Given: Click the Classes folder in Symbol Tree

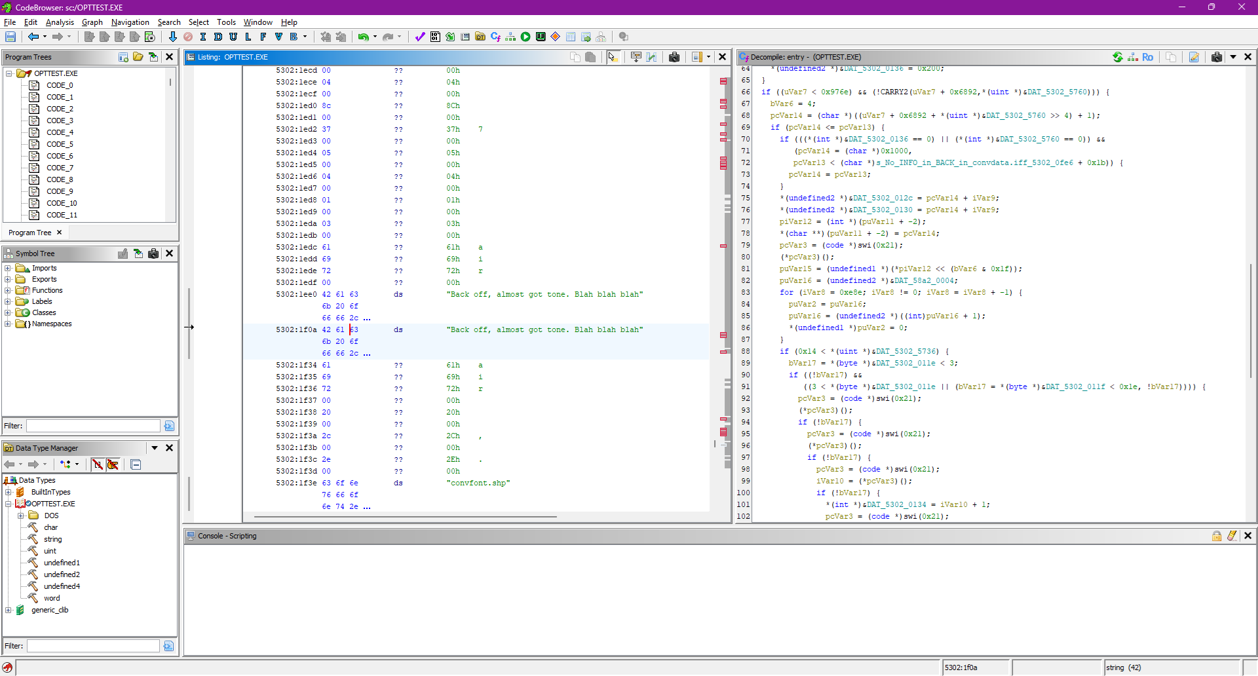Looking at the screenshot, I should click(x=44, y=312).
